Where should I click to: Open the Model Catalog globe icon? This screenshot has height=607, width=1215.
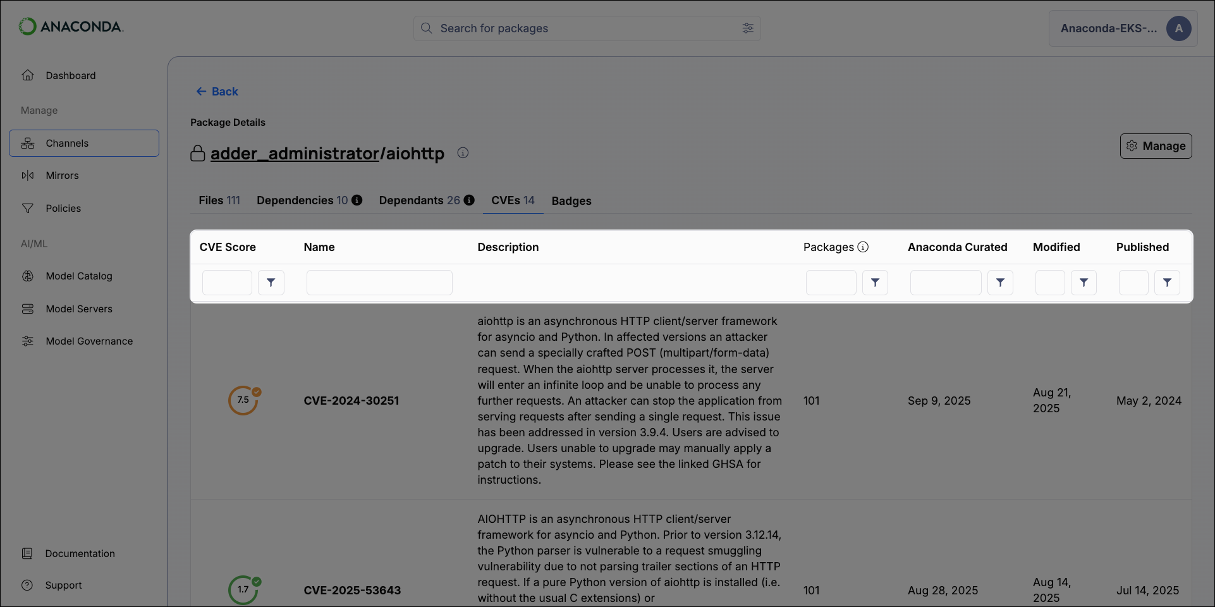[28, 276]
